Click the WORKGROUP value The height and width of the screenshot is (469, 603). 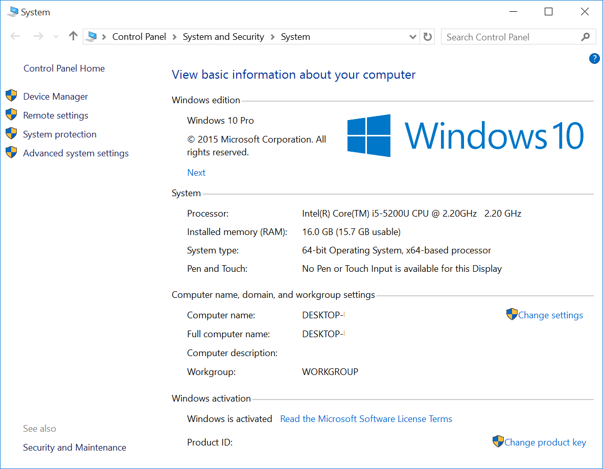coord(330,372)
